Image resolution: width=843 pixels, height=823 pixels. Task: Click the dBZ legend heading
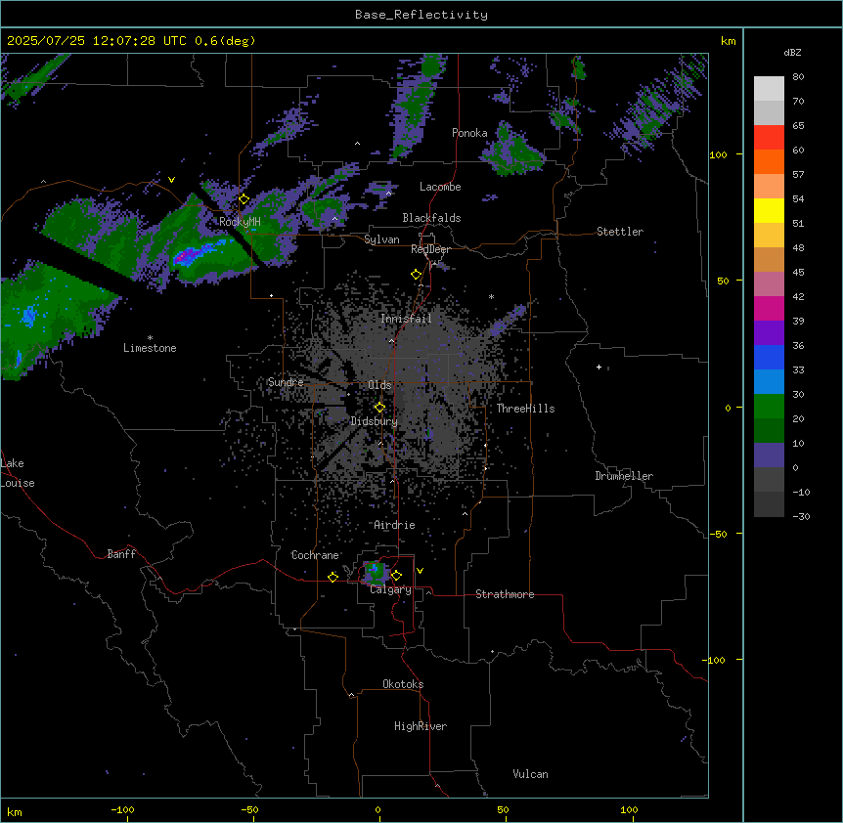tap(792, 53)
